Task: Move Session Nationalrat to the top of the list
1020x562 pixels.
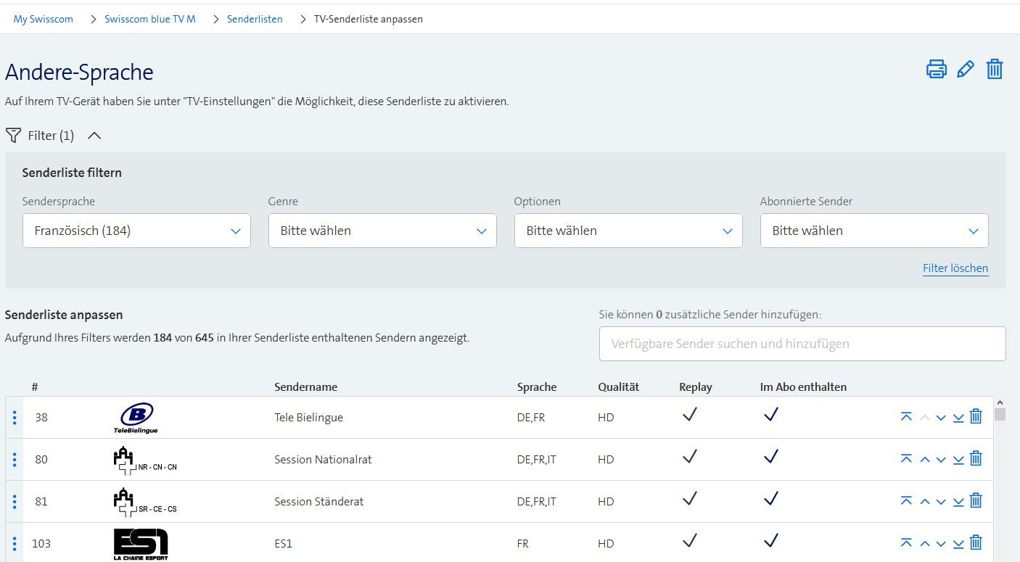Action: [x=906, y=459]
